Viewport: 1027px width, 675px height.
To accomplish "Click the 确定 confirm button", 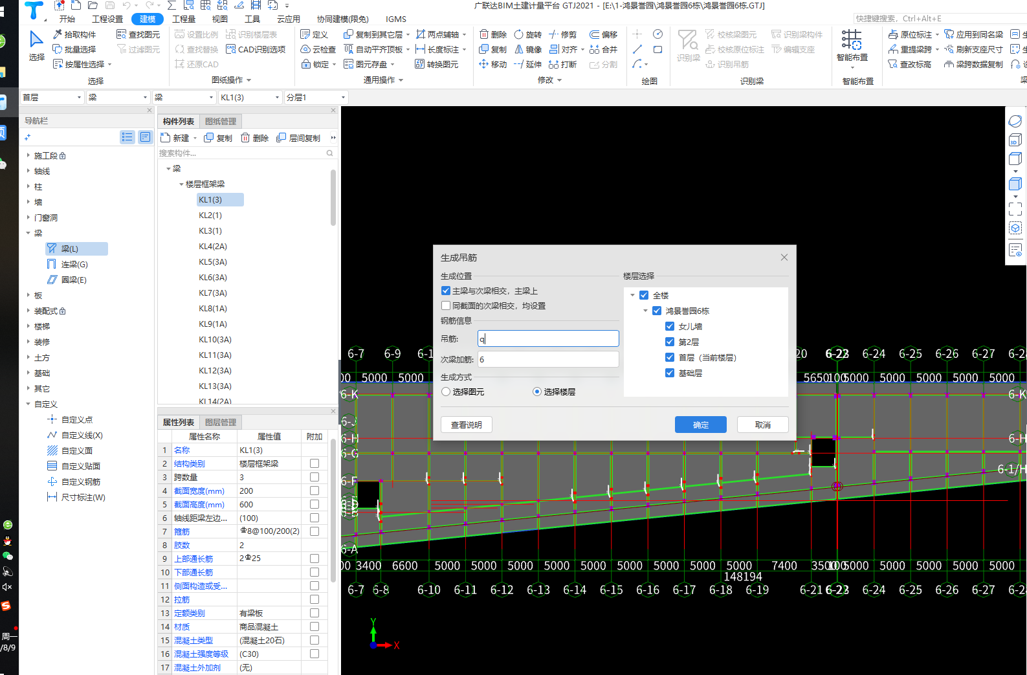I will [701, 425].
